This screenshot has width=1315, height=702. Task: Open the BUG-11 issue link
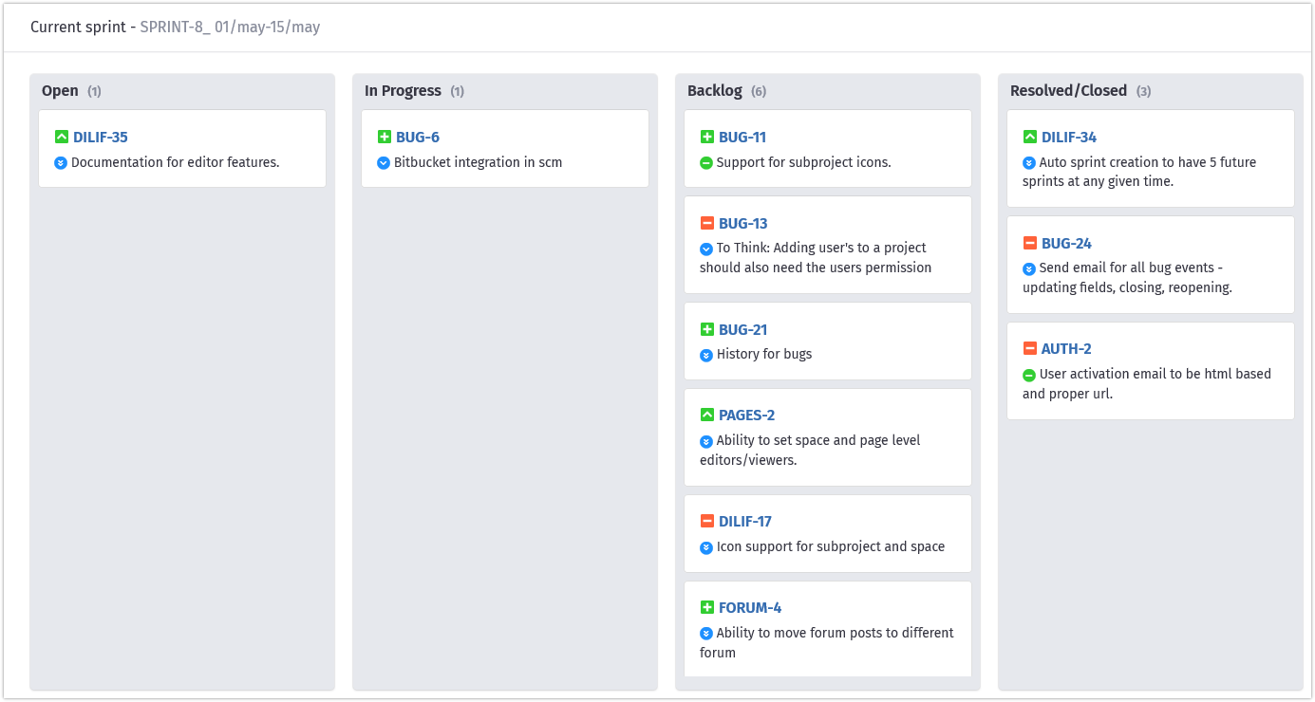[742, 138]
